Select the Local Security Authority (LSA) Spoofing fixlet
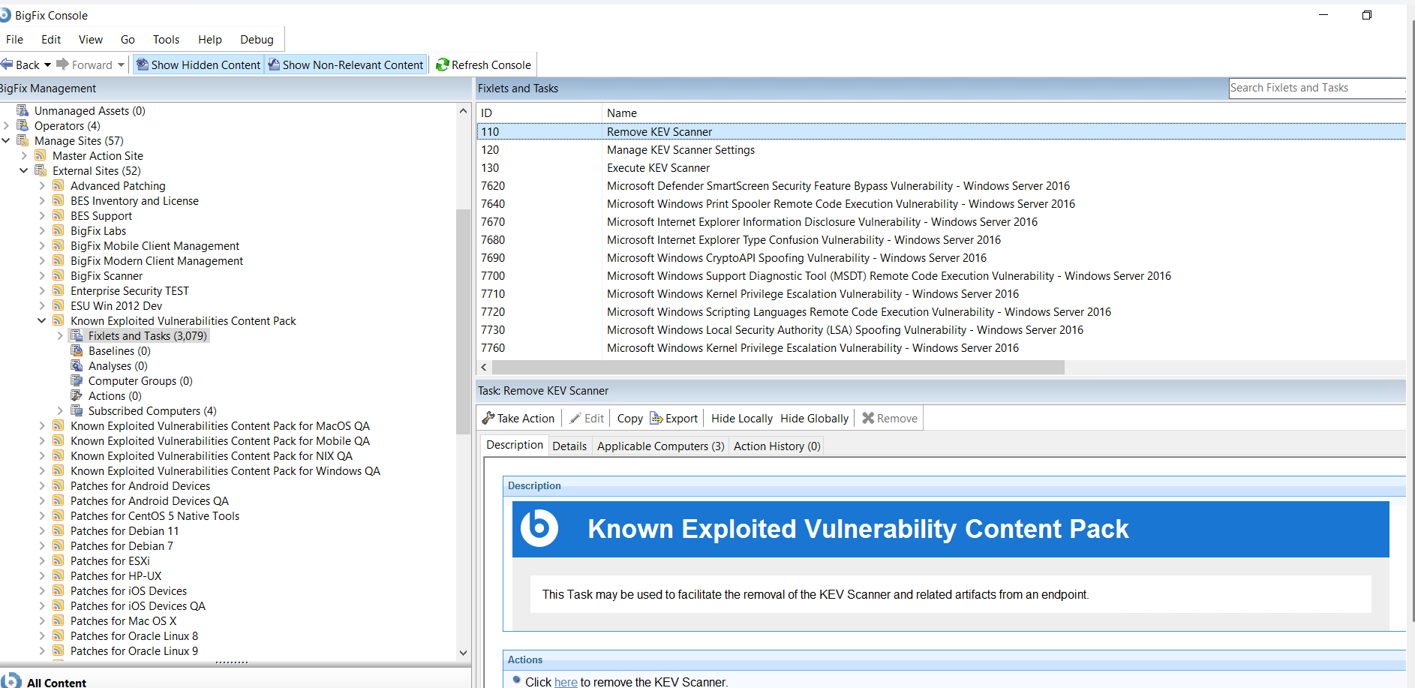Screen dimensions: 1415x688 click(941, 330)
